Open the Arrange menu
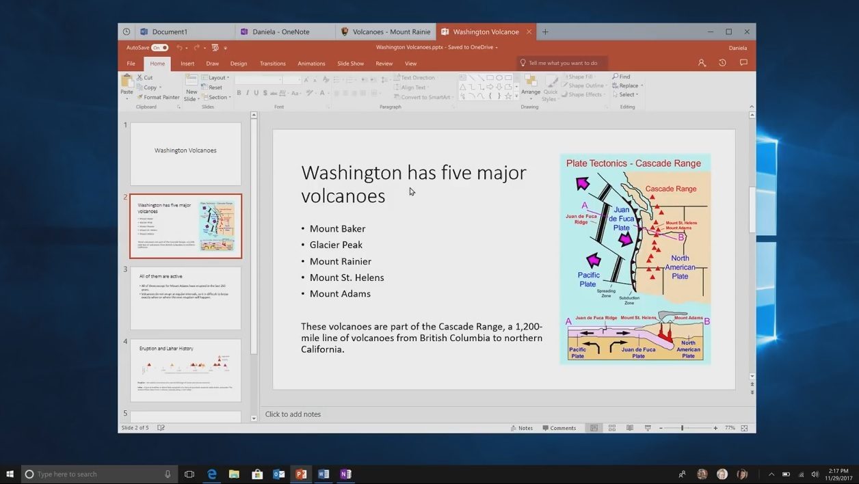 tap(531, 86)
